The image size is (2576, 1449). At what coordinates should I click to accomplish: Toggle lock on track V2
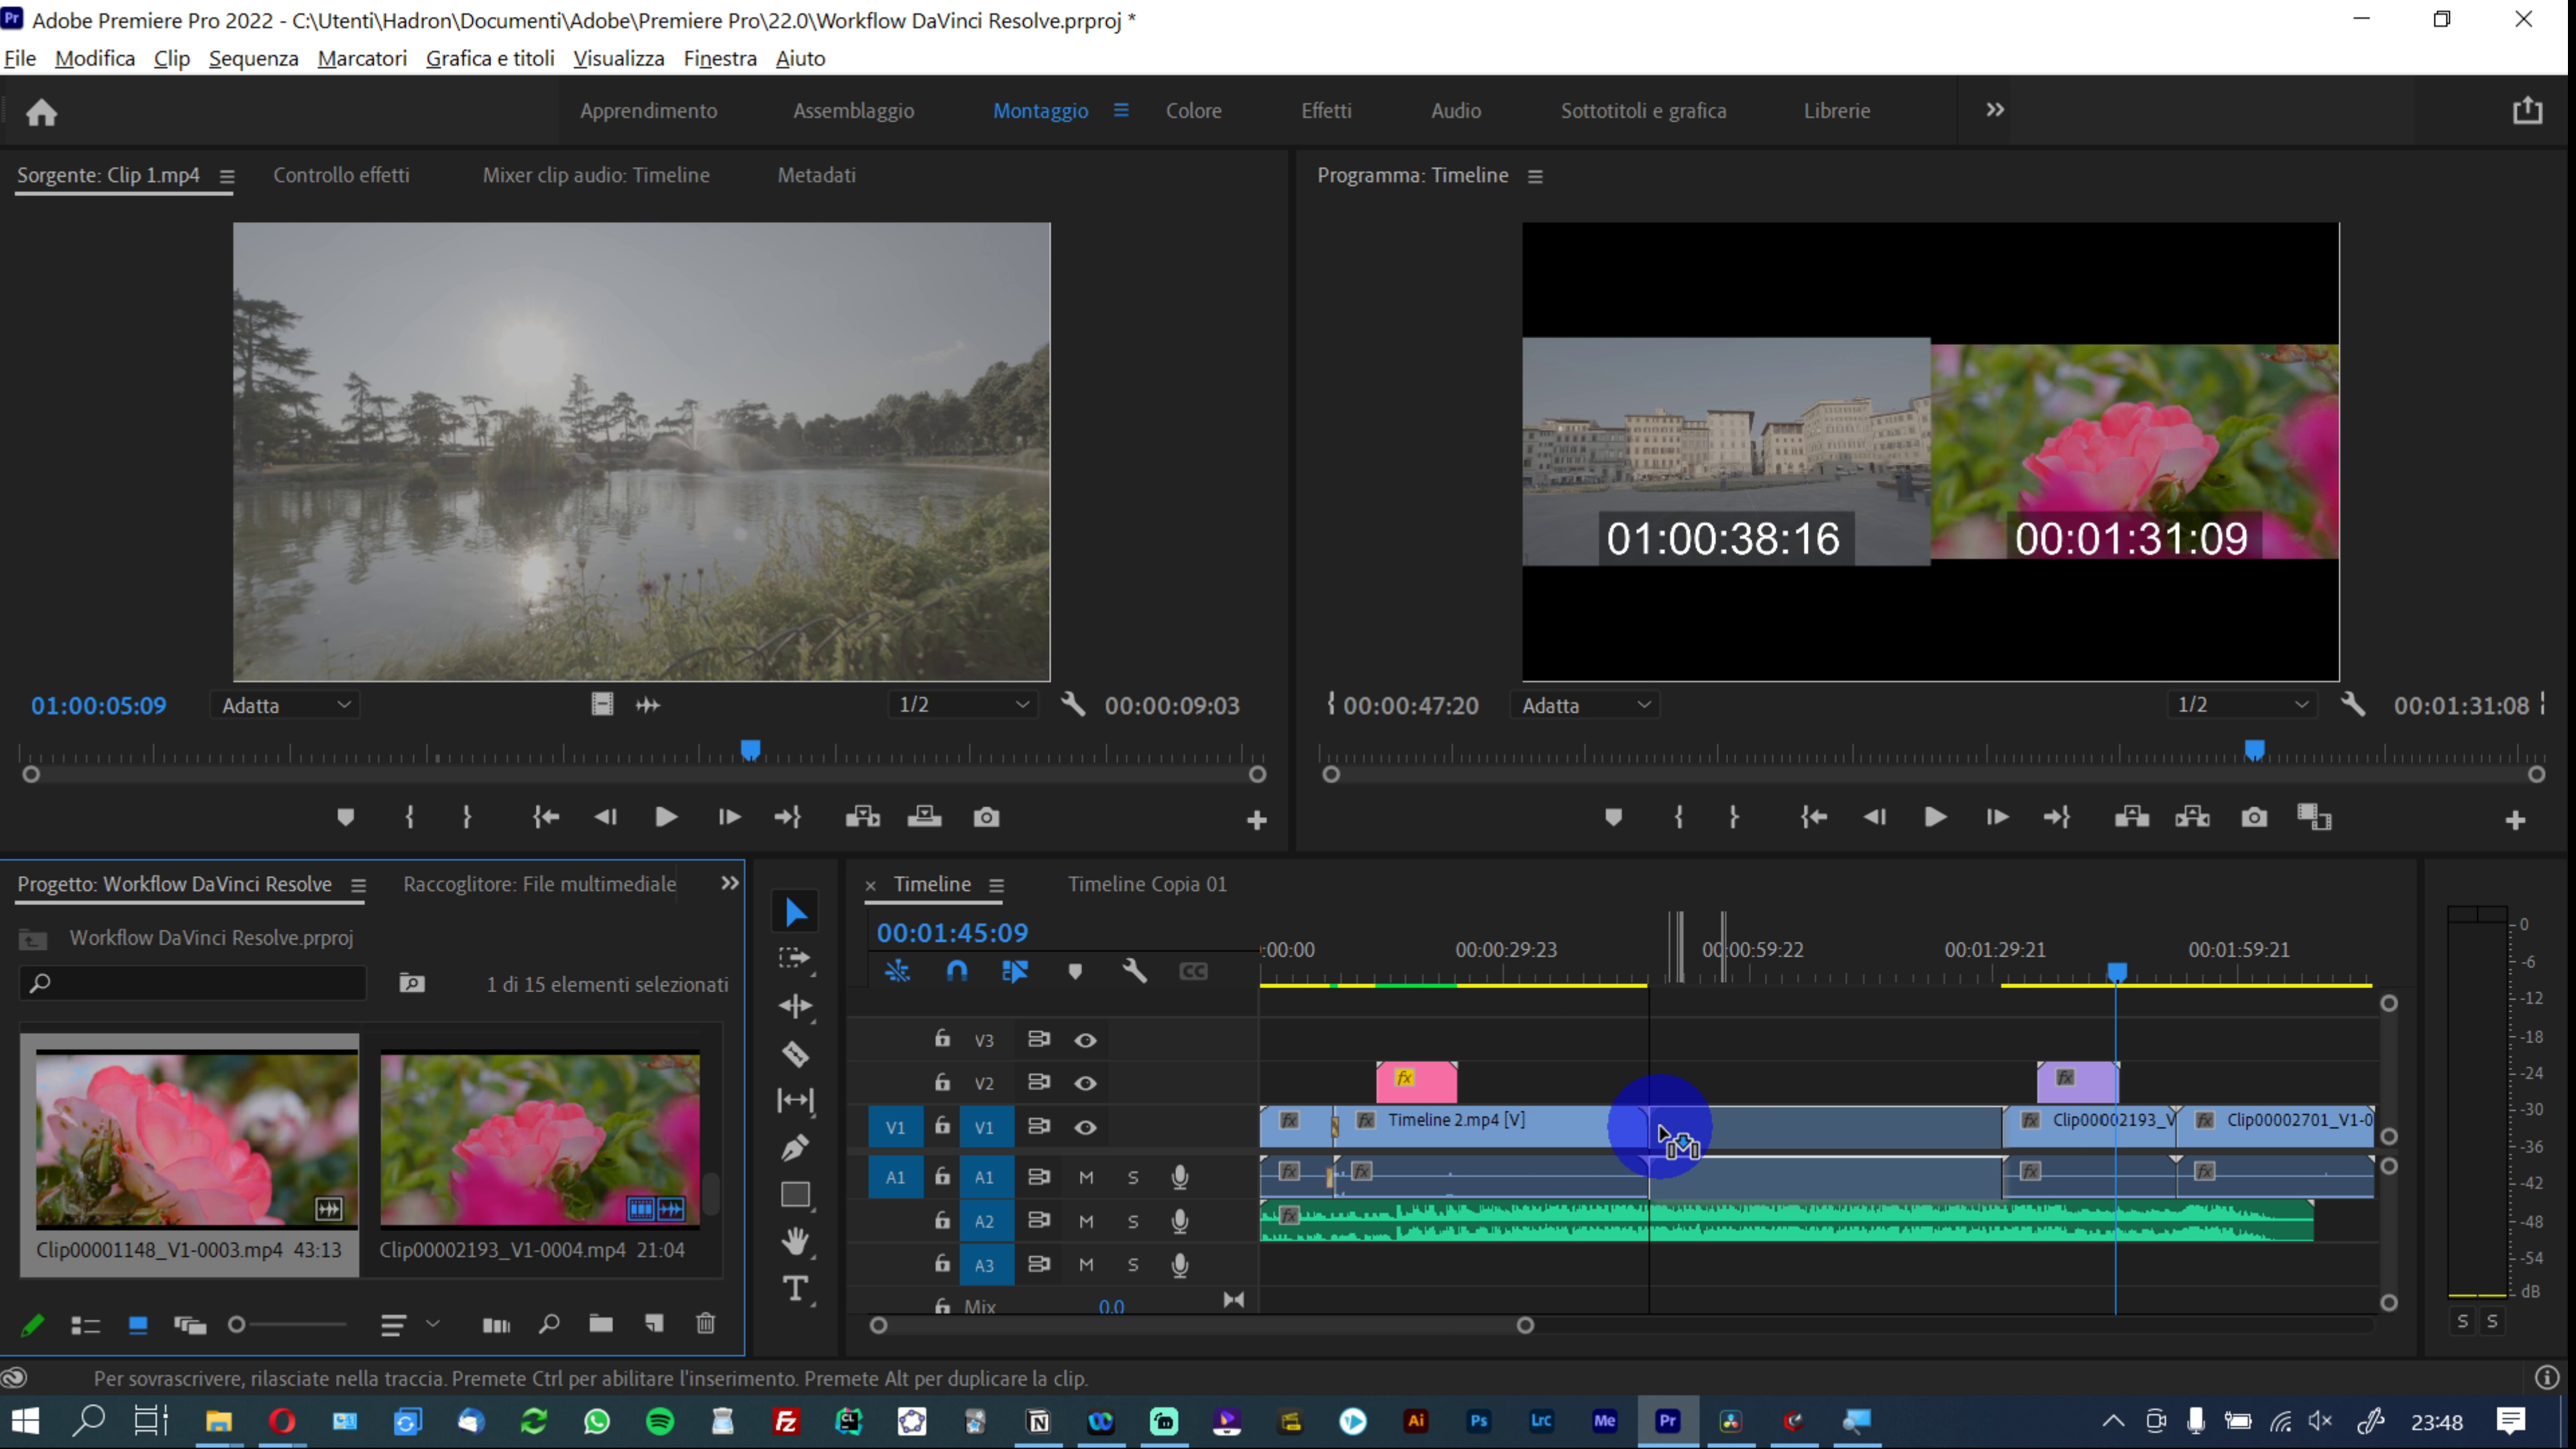[x=942, y=1082]
